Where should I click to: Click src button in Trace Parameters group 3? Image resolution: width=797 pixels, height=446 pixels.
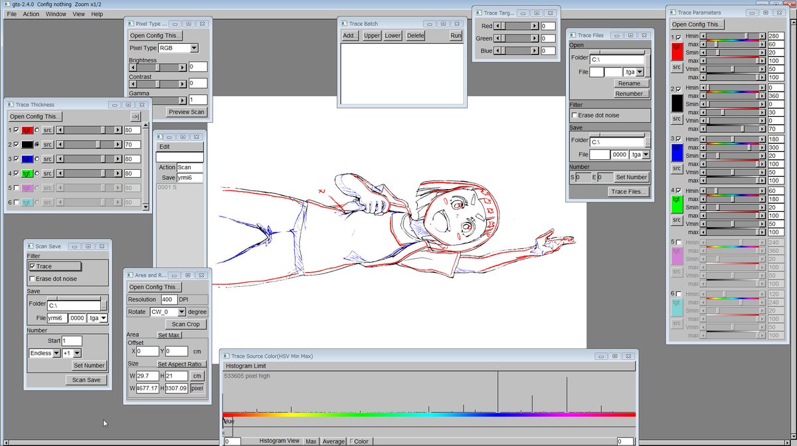pyautogui.click(x=677, y=169)
